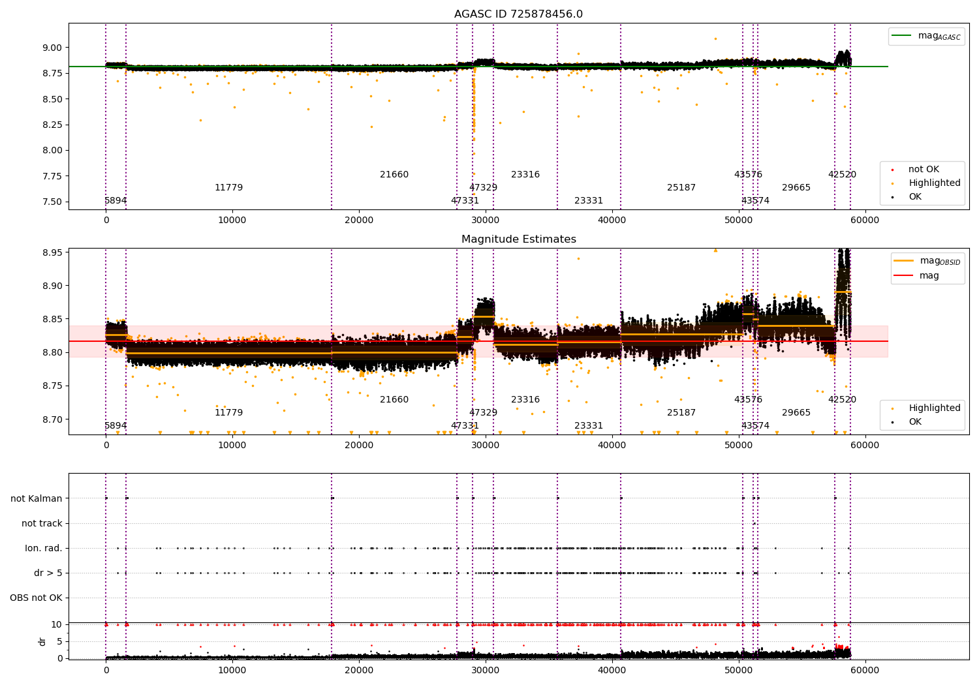The width and height of the screenshot is (979, 685).
Task: Click obsid label 11779 in Magnitude Estimates plot
Action: point(228,413)
